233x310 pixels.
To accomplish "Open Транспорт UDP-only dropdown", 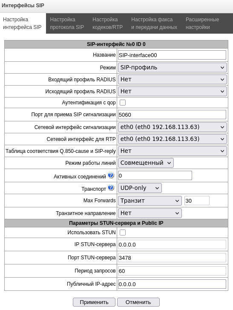I will click(x=140, y=188).
